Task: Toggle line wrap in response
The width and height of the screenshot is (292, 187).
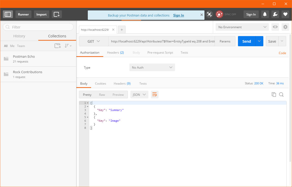Action: point(154,95)
